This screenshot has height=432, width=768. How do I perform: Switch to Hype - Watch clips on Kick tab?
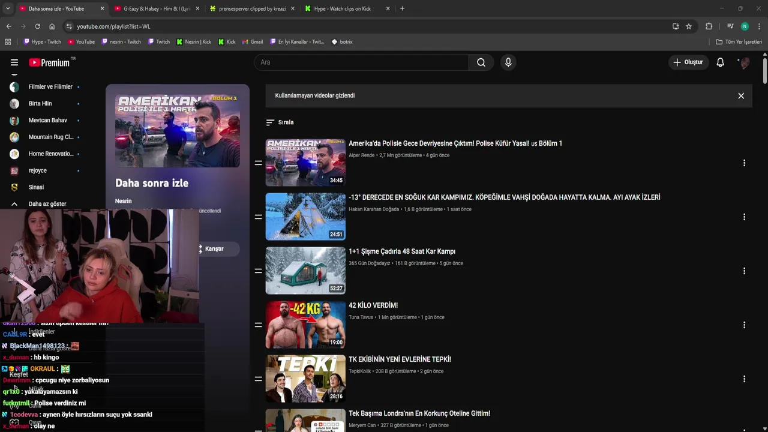click(x=347, y=8)
